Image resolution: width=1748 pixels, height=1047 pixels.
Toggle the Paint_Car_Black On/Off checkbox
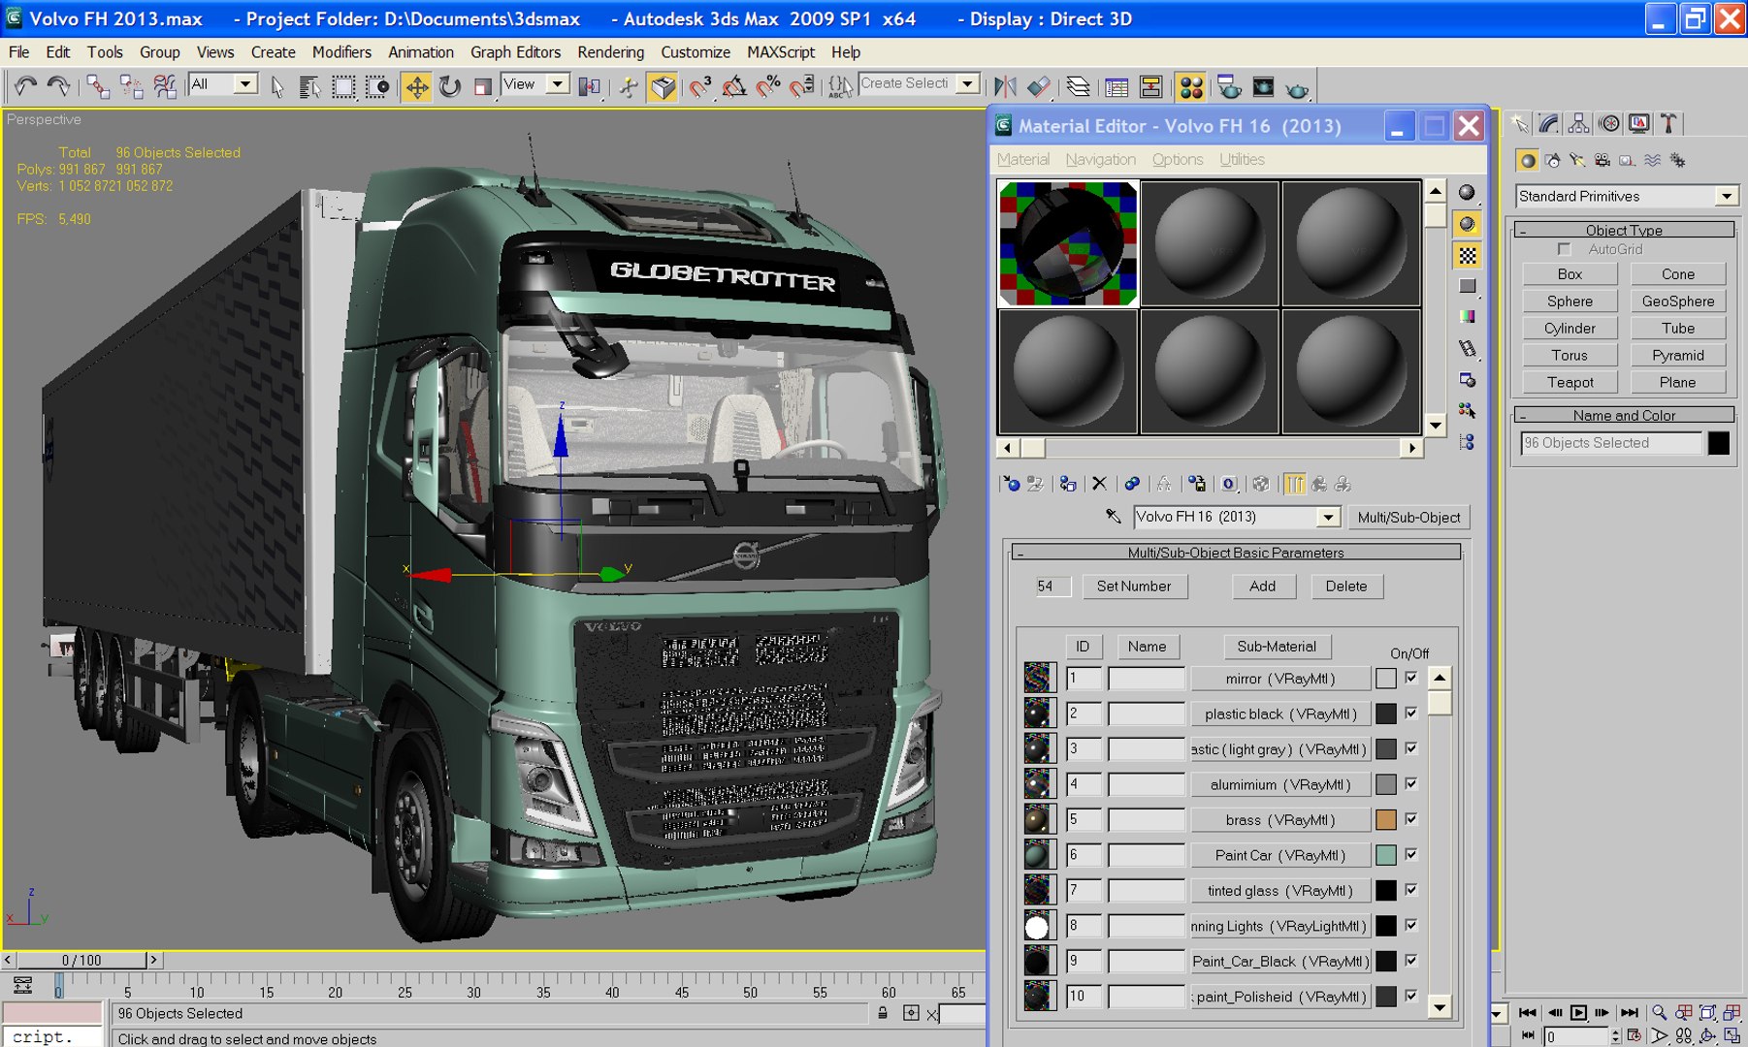pyautogui.click(x=1411, y=960)
